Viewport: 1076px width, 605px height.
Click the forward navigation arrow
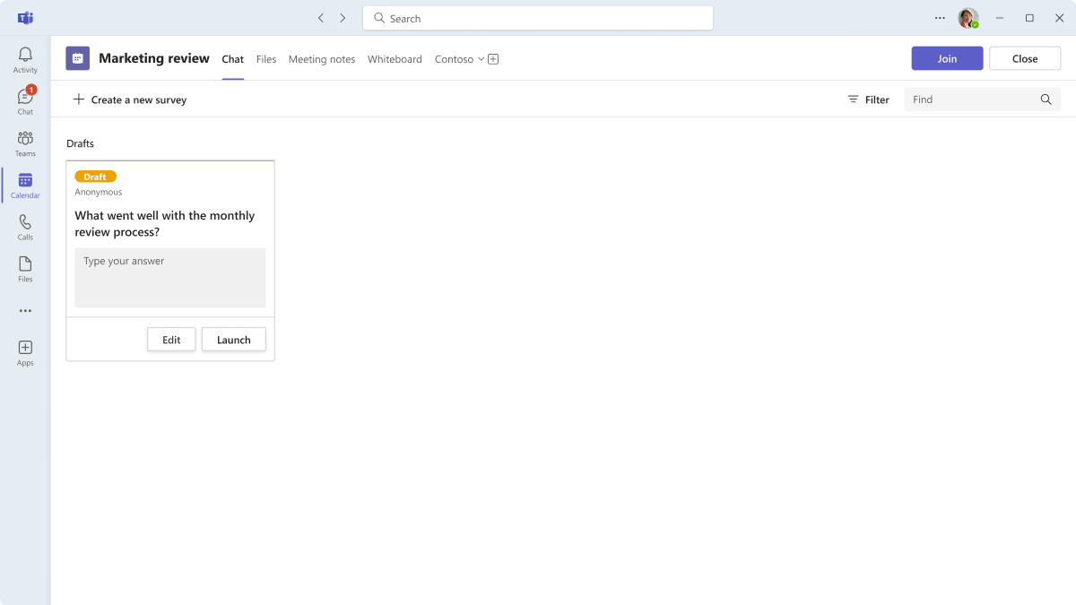343,18
